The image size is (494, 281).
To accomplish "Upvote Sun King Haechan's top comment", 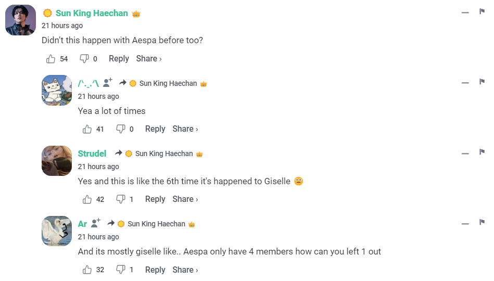I will (x=50, y=59).
